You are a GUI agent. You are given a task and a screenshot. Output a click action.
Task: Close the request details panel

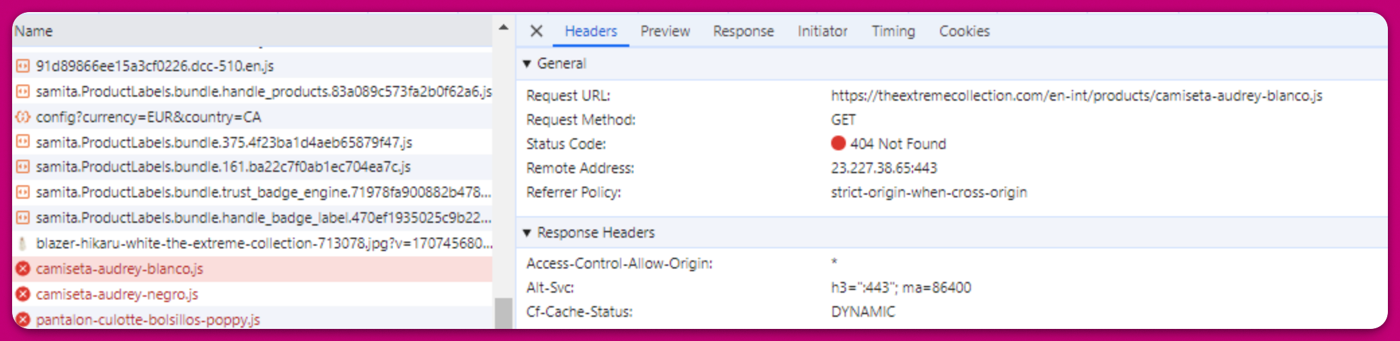tap(536, 31)
